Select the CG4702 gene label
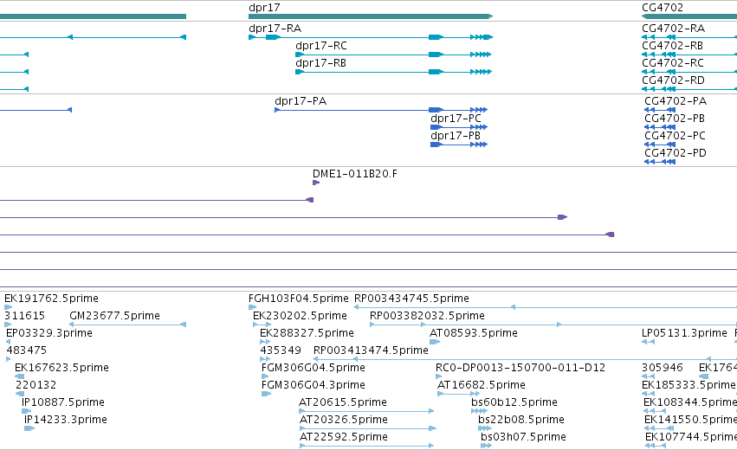Viewport: 737px width, 450px height. point(663,8)
